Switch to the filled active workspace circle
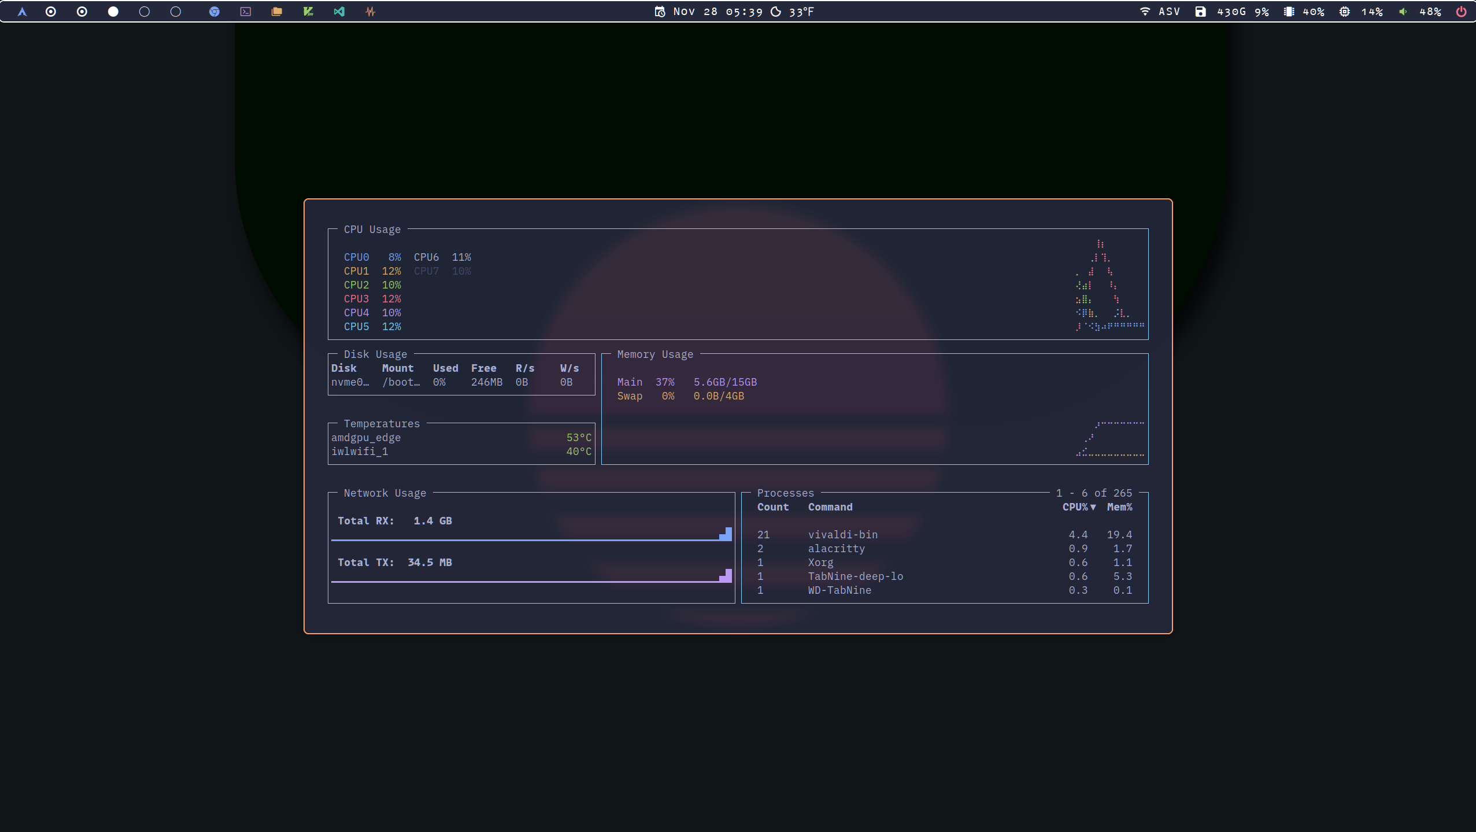 [113, 12]
